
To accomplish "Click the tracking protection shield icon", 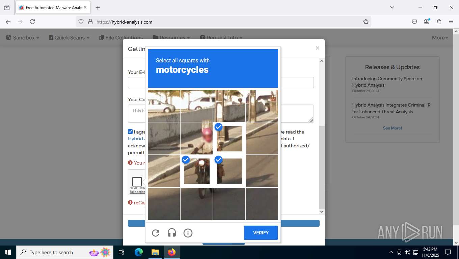I will coord(81,22).
